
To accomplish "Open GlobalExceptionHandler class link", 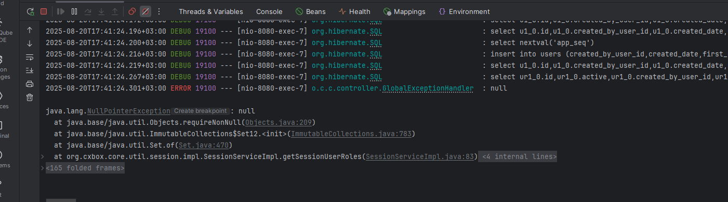I will point(428,88).
